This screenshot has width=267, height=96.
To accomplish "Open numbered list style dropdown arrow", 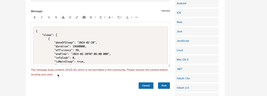I will tap(95, 17).
